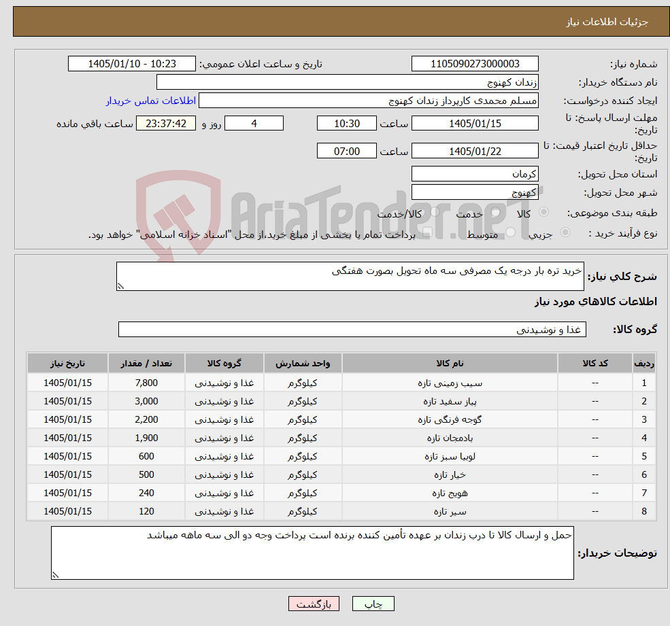670x626 pixels.
Task: Click the واحد شمارش column header
Action: point(303,364)
